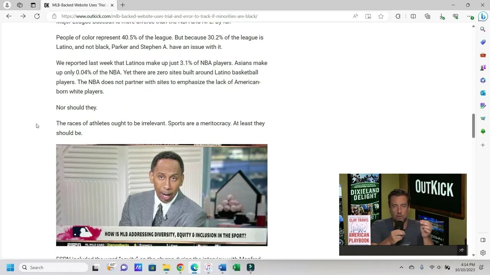Select paragraph text 'Nor should they.'
The height and width of the screenshot is (275, 490).
[x=77, y=107]
